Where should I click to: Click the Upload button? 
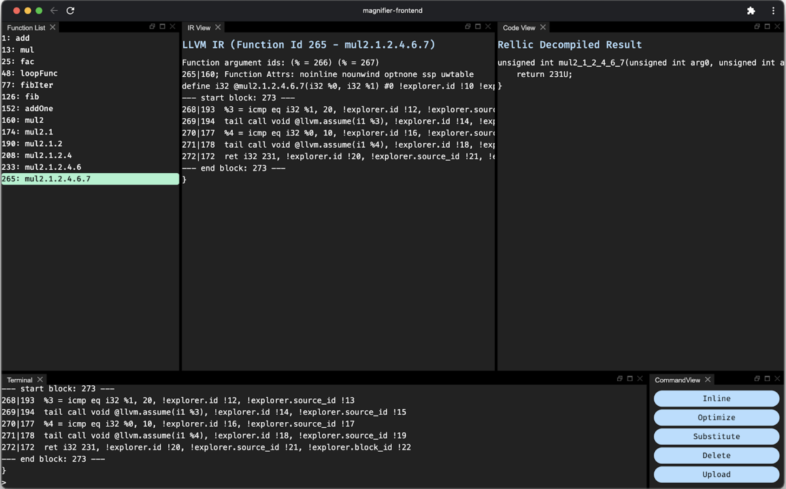(716, 474)
